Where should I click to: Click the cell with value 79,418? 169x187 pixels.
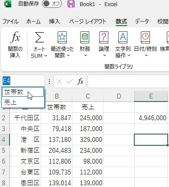[57, 129]
